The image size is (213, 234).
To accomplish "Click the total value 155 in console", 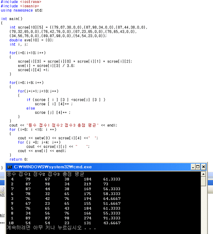I will (x=87, y=204).
